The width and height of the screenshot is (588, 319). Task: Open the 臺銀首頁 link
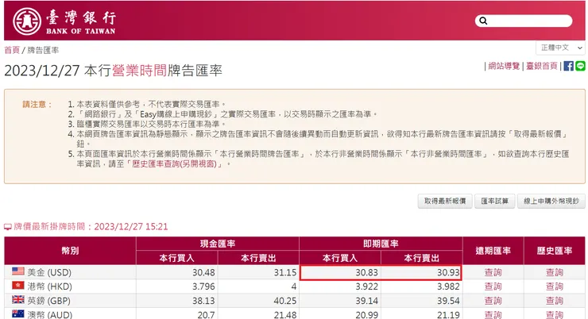click(541, 67)
